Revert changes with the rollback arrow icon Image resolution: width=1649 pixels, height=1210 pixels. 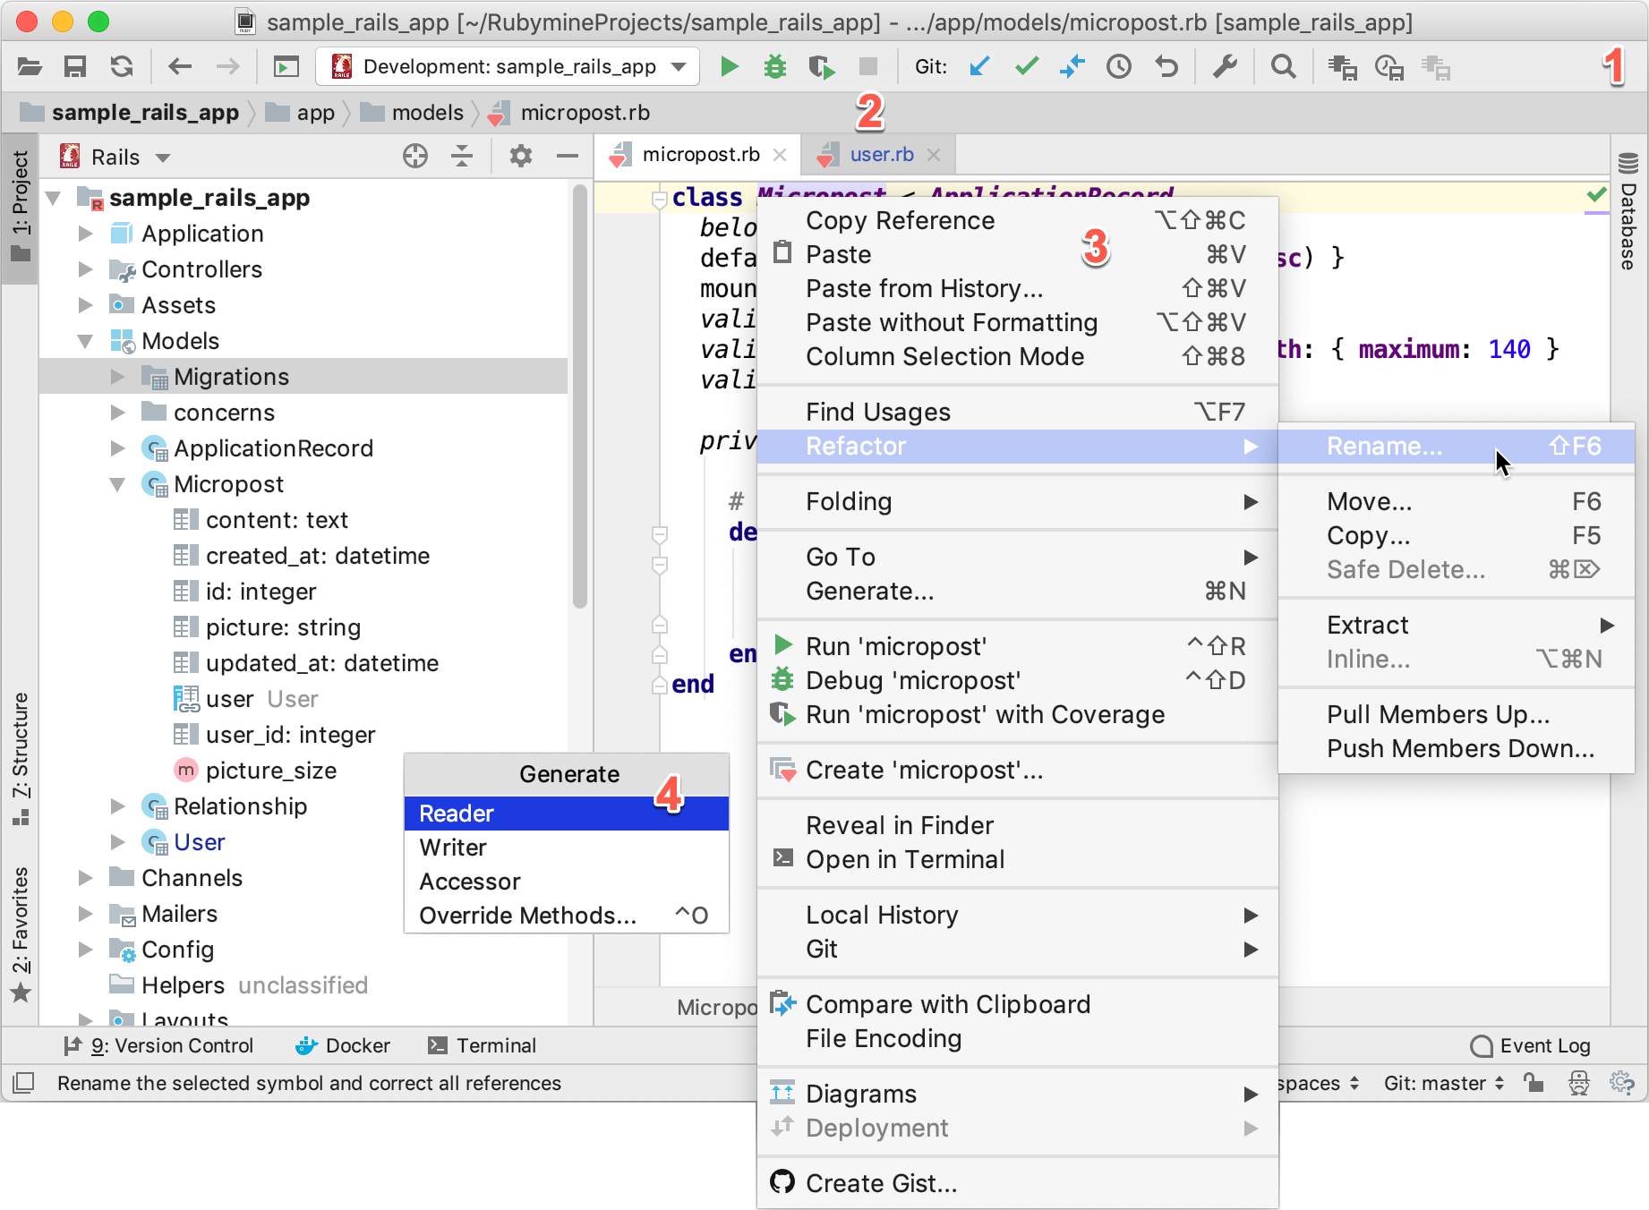(1166, 66)
